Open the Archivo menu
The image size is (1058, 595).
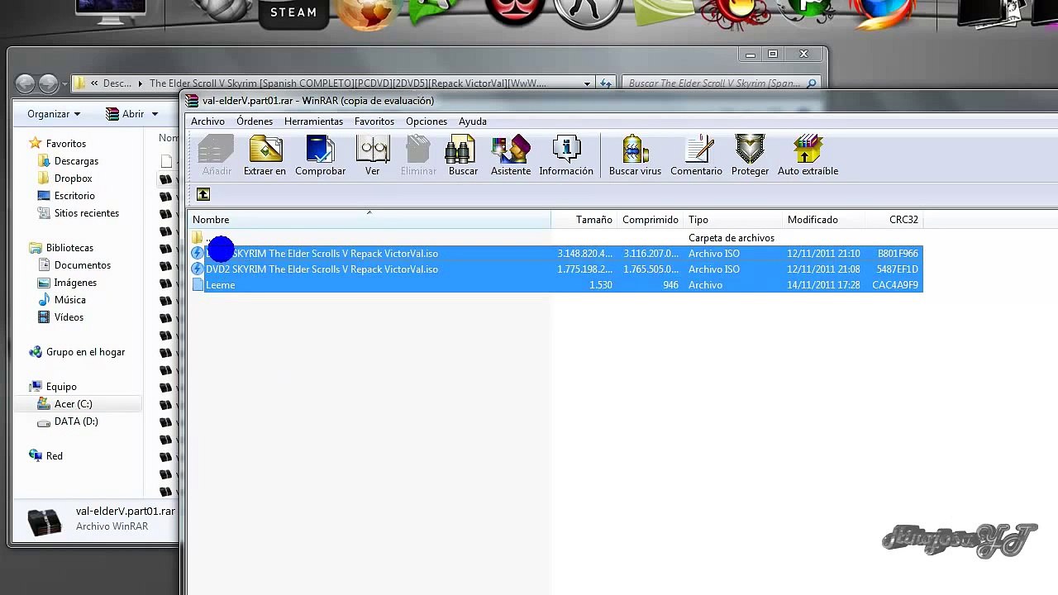[207, 121]
